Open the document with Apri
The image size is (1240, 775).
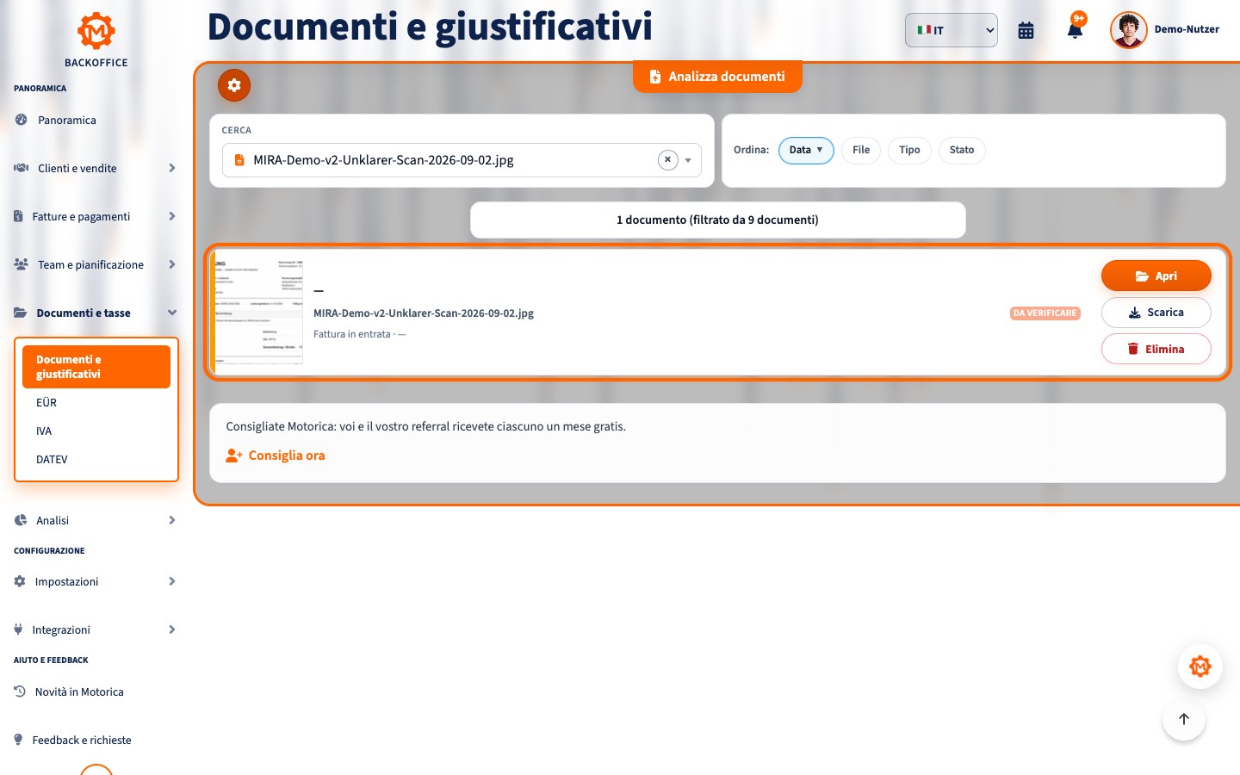coord(1156,276)
